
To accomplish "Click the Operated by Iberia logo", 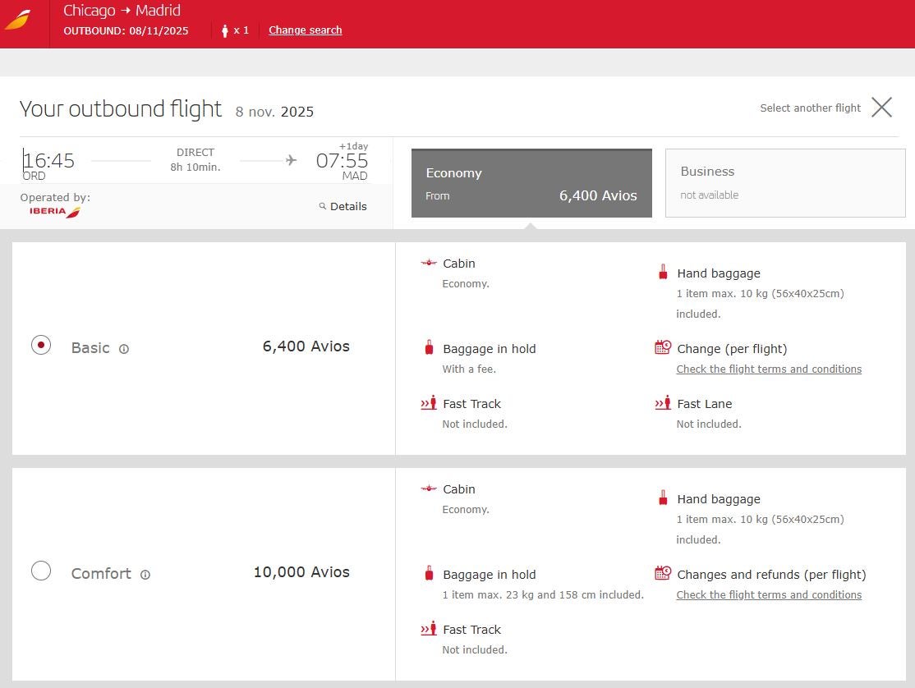I will pos(55,212).
